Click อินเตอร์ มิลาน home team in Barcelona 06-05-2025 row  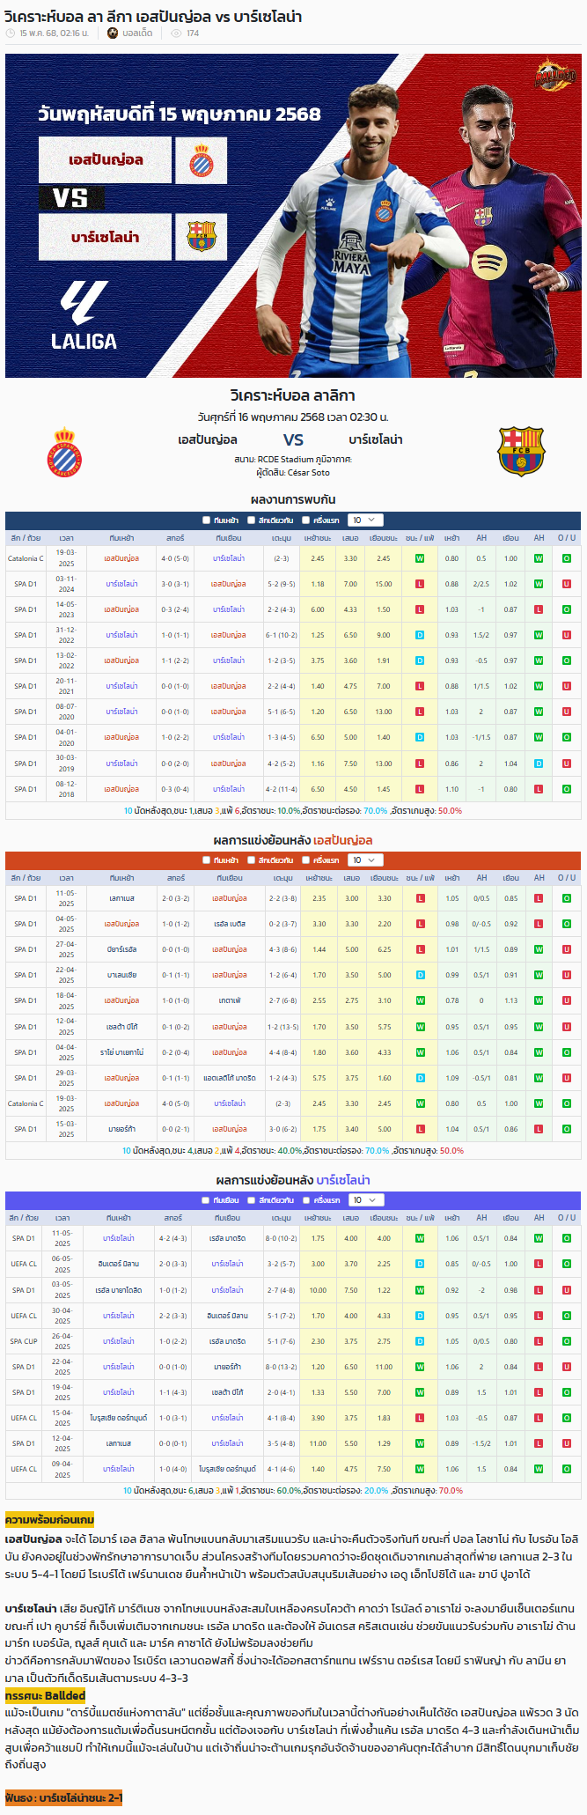point(118,1264)
